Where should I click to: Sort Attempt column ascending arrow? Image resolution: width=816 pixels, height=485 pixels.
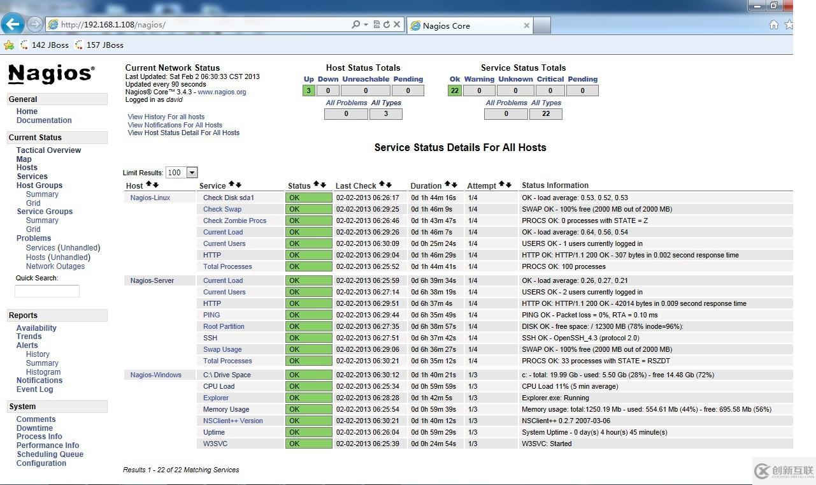[502, 185]
